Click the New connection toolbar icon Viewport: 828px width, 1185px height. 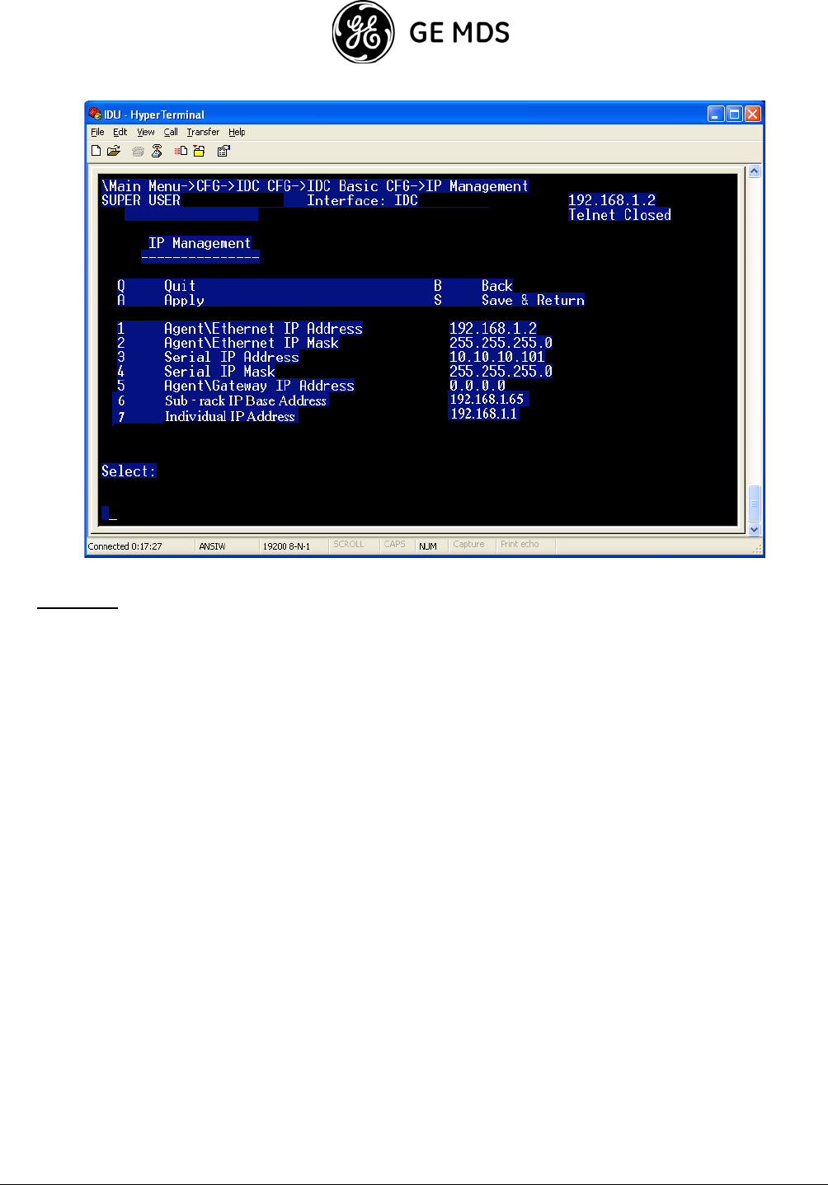96,151
